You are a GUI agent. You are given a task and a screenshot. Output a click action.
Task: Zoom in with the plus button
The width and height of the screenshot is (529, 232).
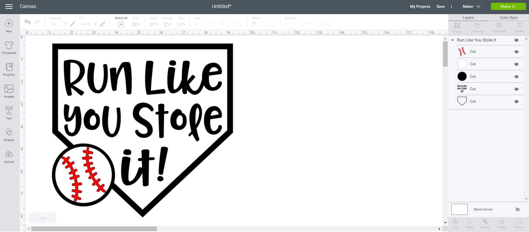pos(51,218)
